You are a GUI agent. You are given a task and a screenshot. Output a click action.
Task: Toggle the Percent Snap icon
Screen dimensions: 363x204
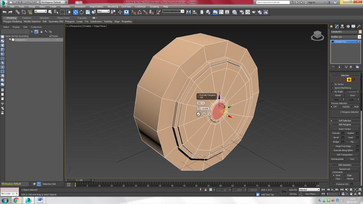click(145, 12)
